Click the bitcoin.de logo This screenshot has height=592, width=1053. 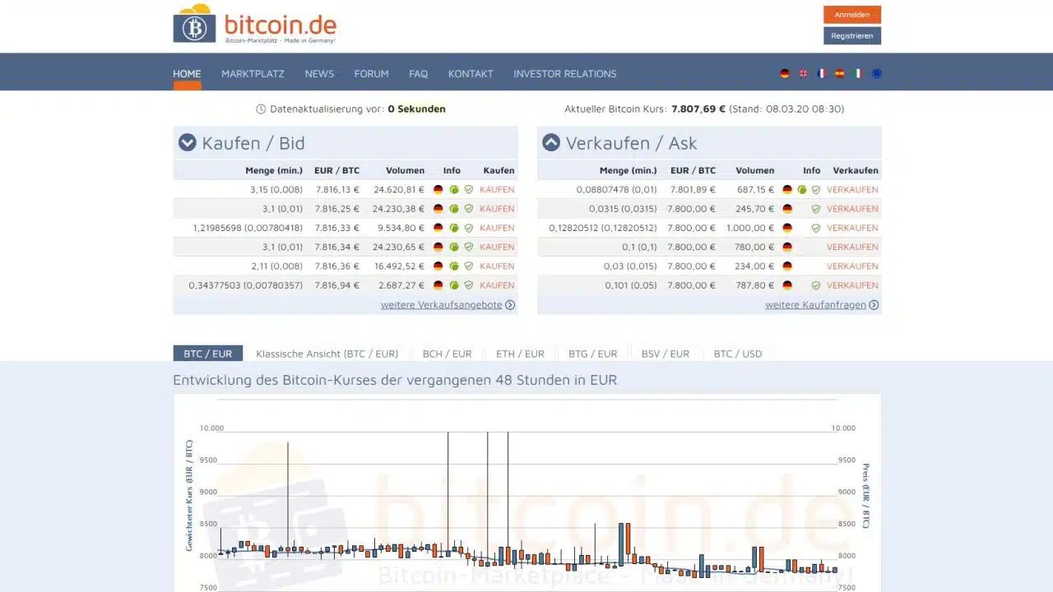255,24
